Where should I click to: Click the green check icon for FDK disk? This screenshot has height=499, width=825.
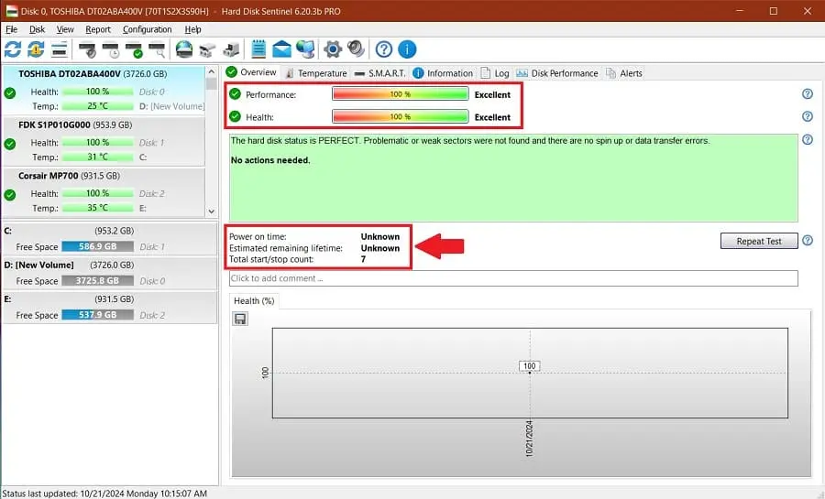(10, 144)
